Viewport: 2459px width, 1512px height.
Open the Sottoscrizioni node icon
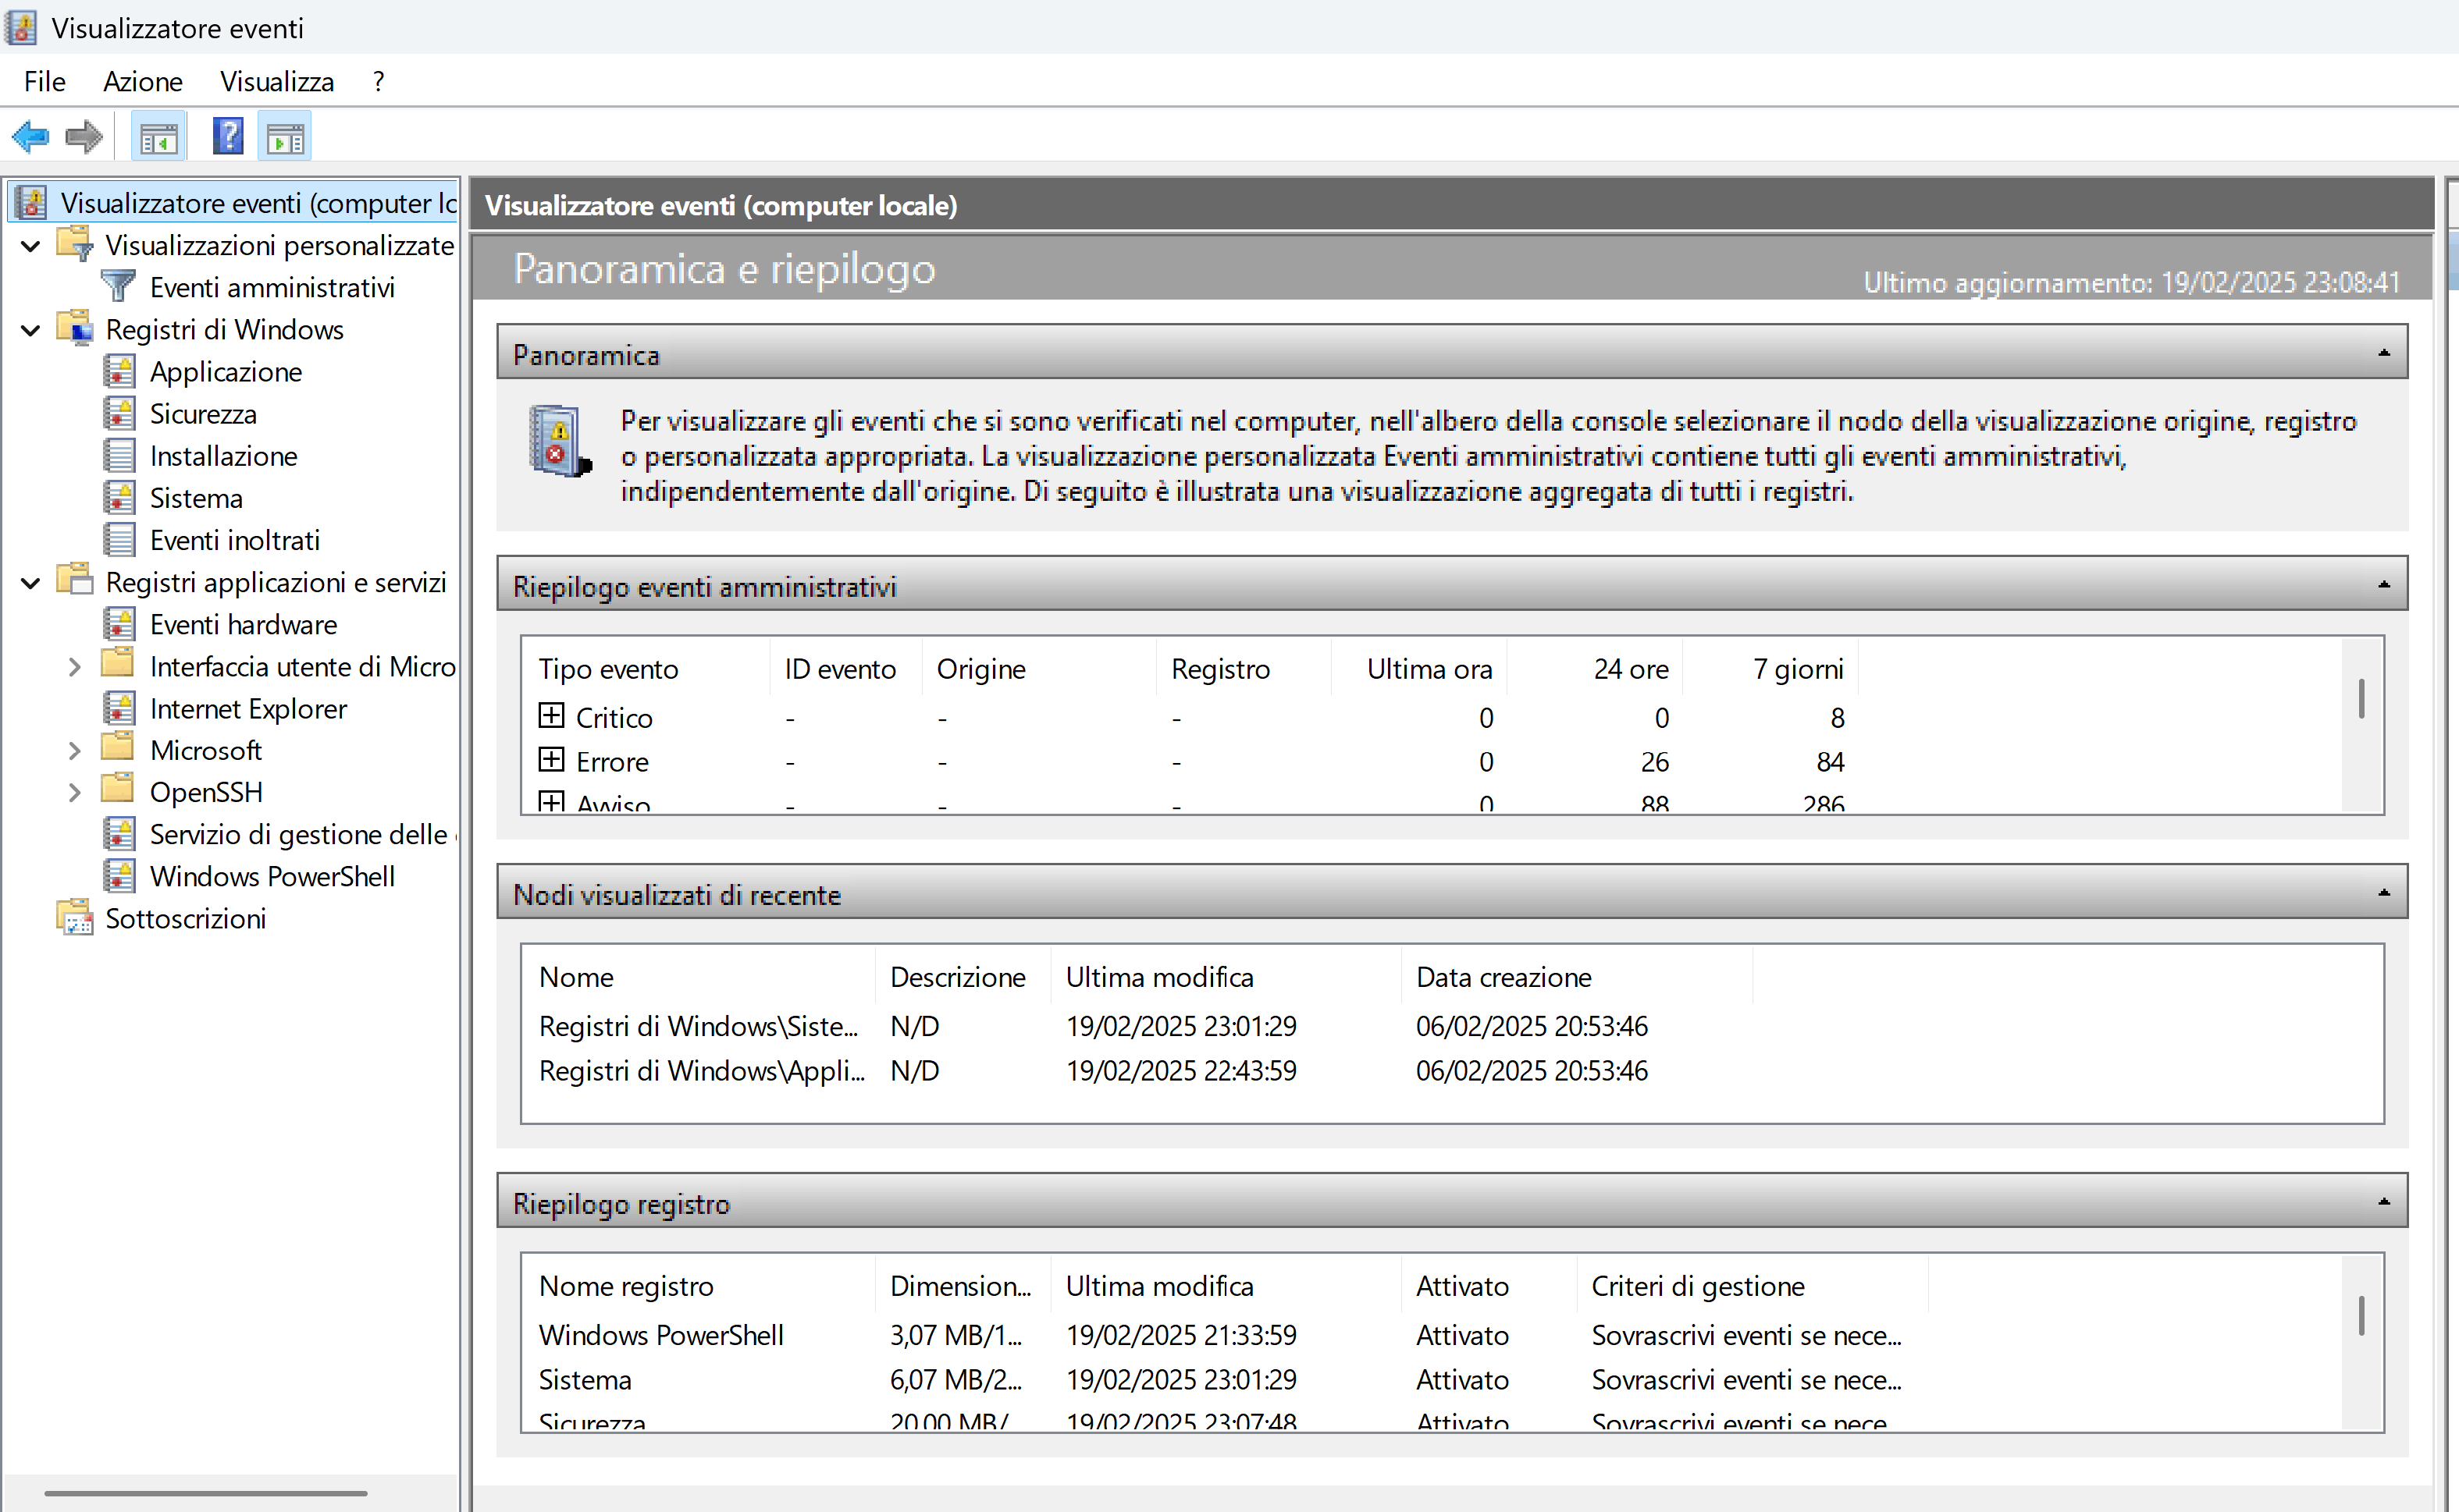(75, 918)
